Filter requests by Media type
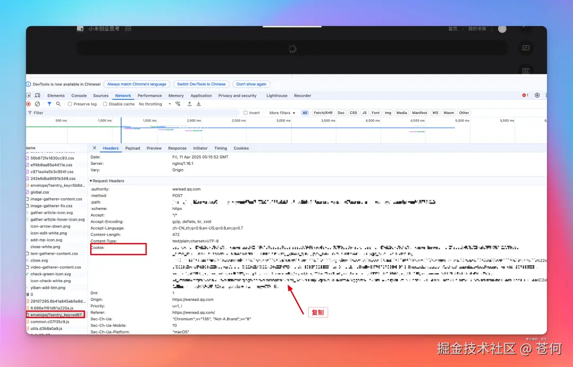The width and height of the screenshot is (573, 367). 402,113
